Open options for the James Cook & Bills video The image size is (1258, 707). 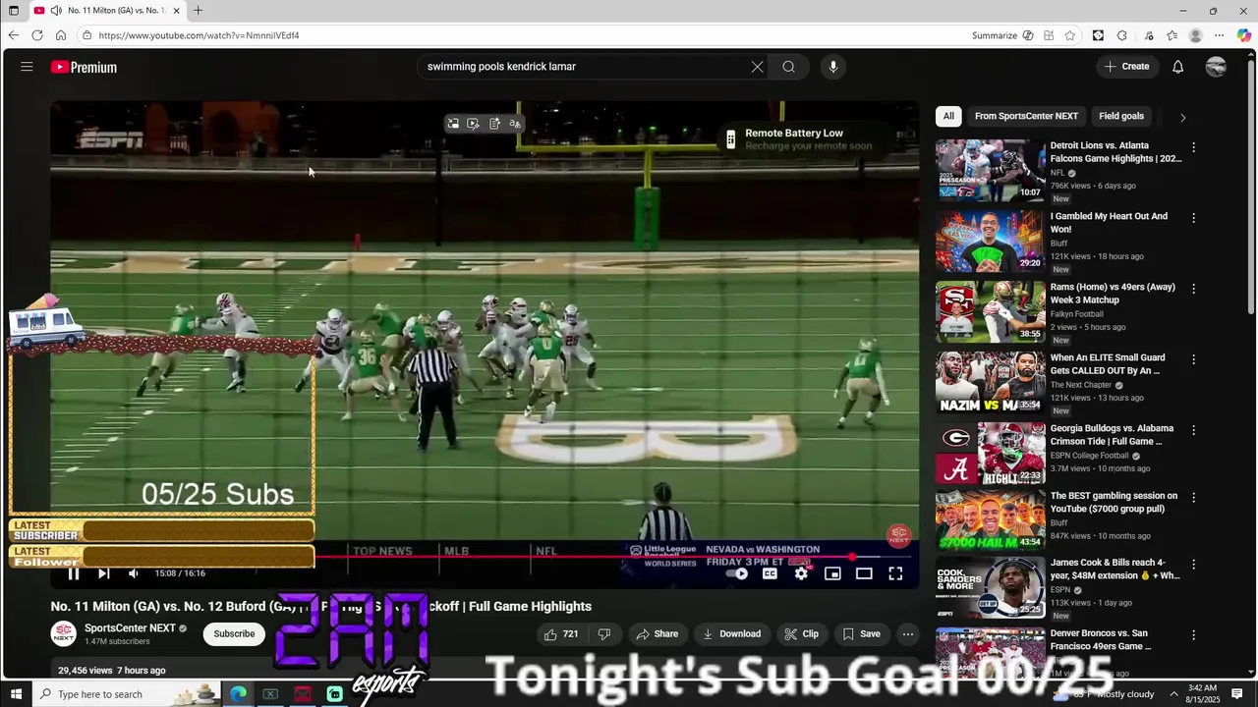(1194, 565)
